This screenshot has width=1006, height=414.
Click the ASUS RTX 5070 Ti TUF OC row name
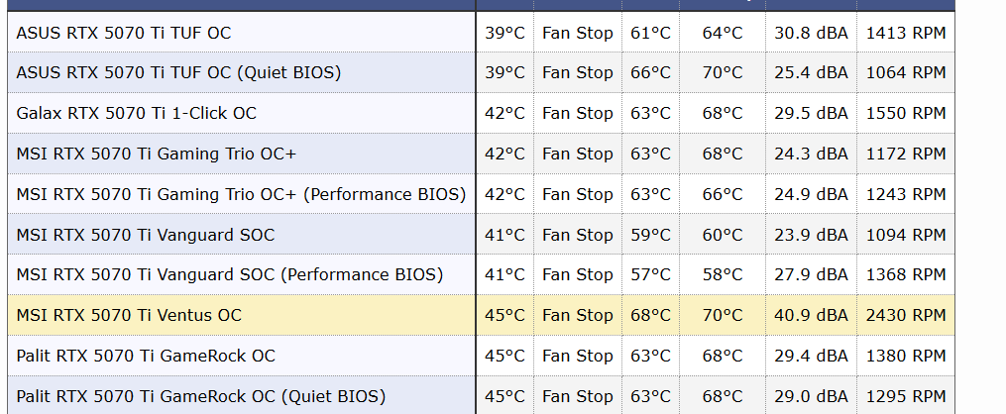(x=124, y=33)
